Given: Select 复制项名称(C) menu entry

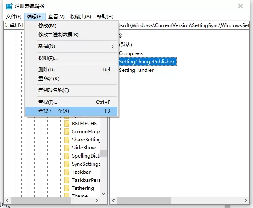Looking at the screenshot, I should click(71, 90).
